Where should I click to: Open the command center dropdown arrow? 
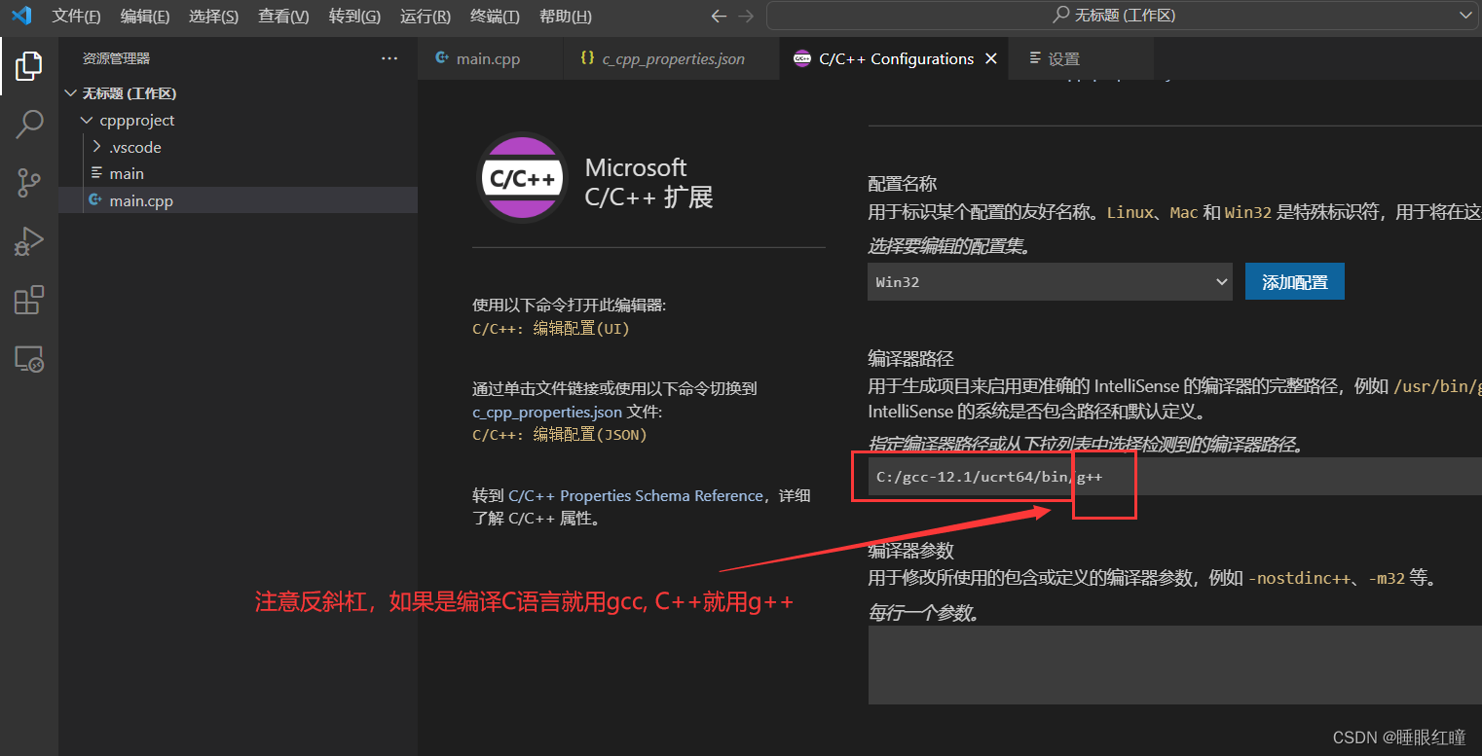click(x=1465, y=16)
